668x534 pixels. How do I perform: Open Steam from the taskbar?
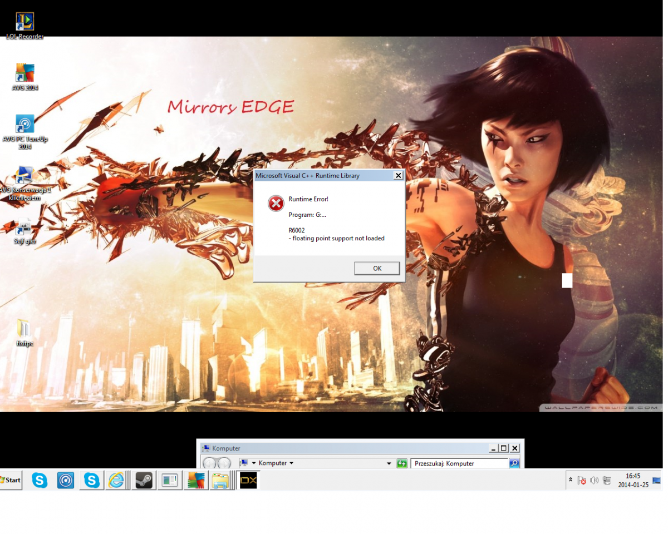tap(144, 480)
